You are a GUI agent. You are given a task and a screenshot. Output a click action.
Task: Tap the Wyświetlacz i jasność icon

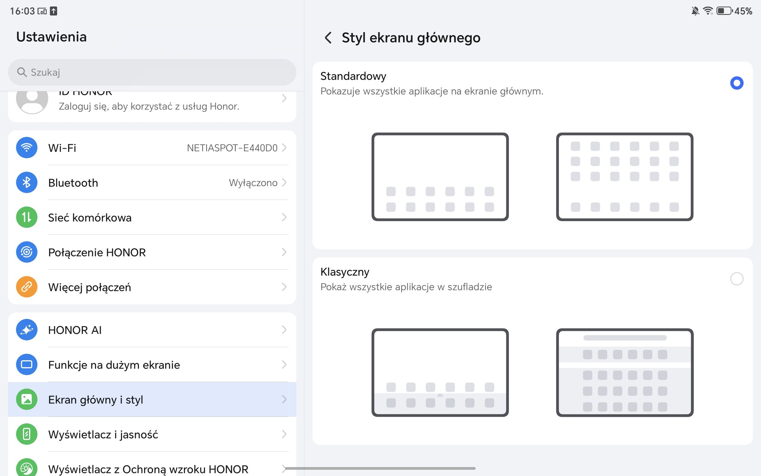[x=27, y=434]
